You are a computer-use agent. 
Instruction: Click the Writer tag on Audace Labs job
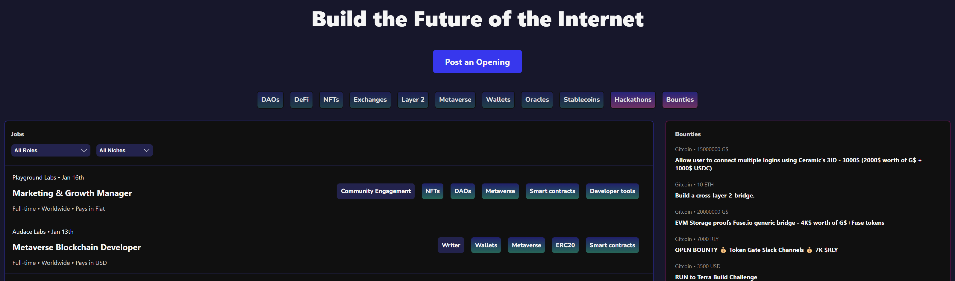click(x=451, y=245)
